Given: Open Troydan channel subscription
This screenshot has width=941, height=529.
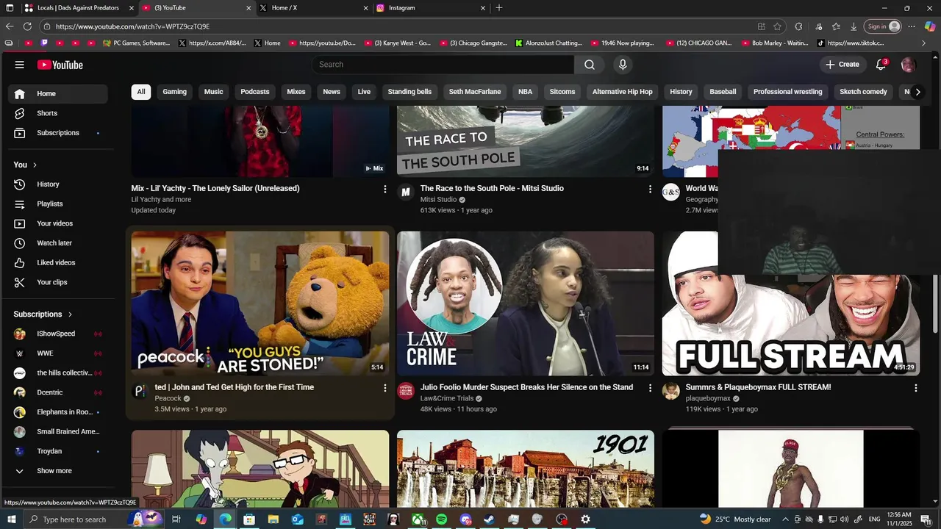Looking at the screenshot, I should coord(58,451).
